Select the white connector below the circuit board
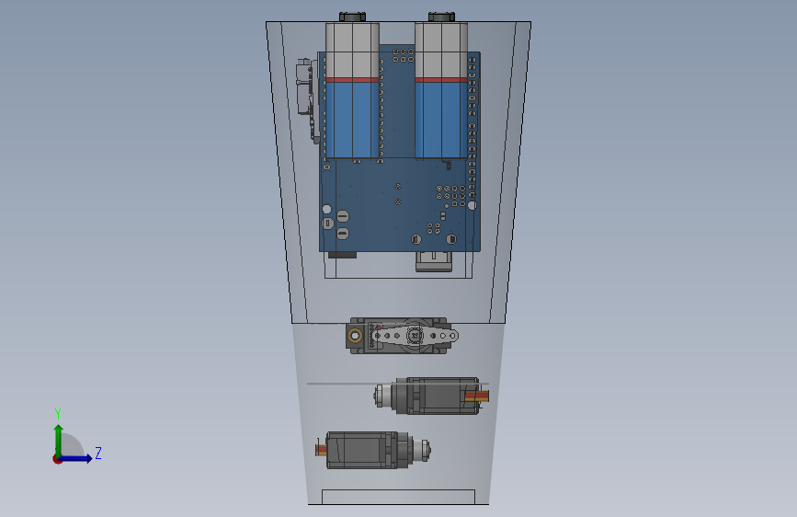 (434, 261)
